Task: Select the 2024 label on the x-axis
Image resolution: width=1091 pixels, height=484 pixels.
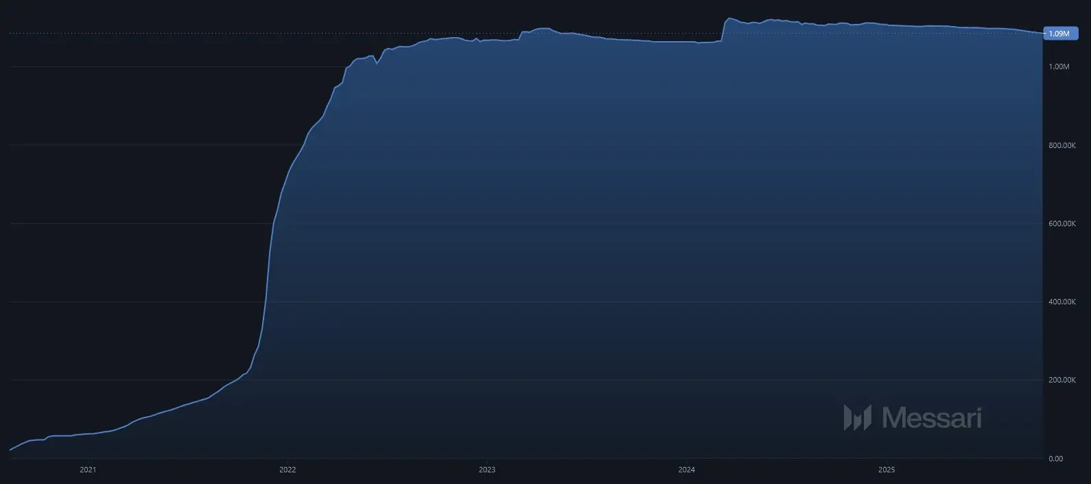Action: [686, 470]
